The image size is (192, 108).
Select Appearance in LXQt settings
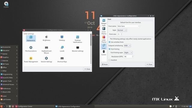point(31,38)
